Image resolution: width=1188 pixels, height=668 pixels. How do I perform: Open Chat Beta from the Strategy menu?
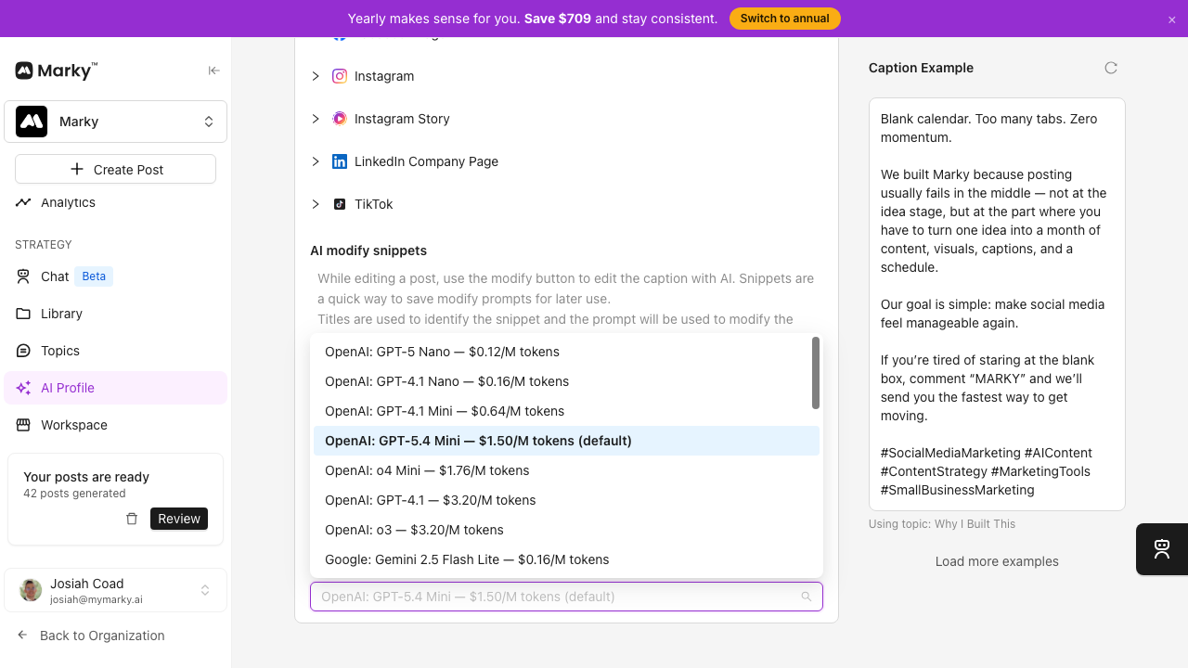(53, 276)
